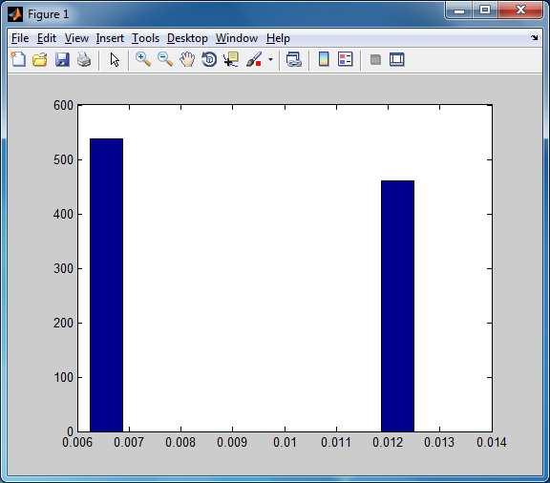This screenshot has width=550, height=483.
Task: Click the x-axis label 0.01
Action: point(285,442)
